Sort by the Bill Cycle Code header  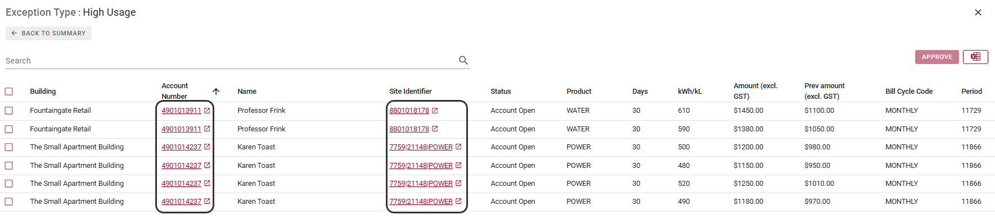(909, 92)
